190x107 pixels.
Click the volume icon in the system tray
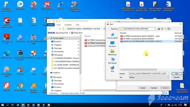pos(175,105)
